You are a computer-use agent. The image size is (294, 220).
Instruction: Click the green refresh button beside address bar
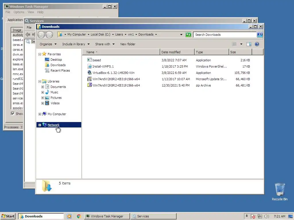tap(188, 35)
